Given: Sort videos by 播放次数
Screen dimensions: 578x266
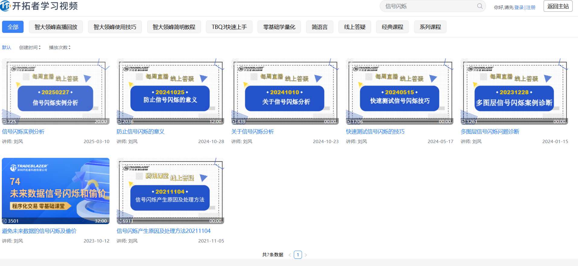Looking at the screenshot, I should point(59,47).
